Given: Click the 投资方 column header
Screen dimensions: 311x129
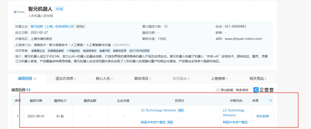Looking at the screenshot, I should point(179,101).
